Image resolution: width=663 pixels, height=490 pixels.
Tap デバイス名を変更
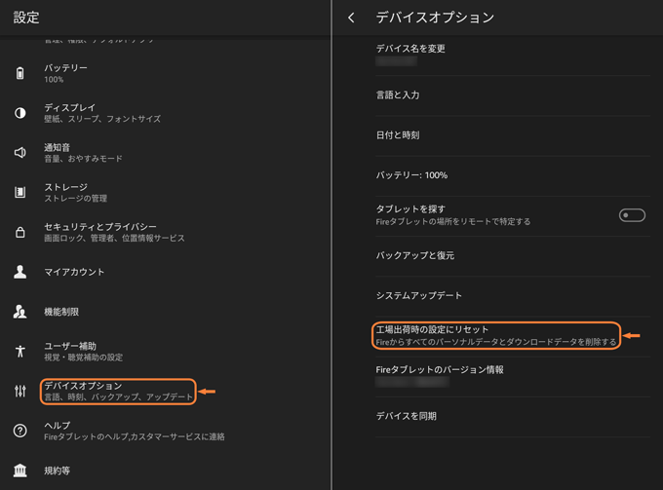pos(513,56)
